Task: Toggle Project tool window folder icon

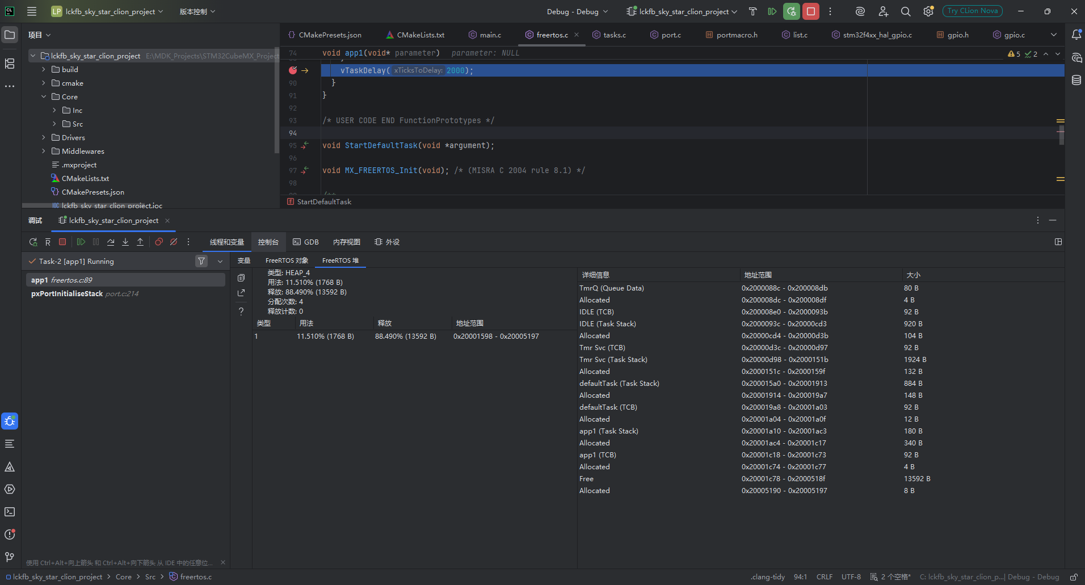Action: click(10, 35)
